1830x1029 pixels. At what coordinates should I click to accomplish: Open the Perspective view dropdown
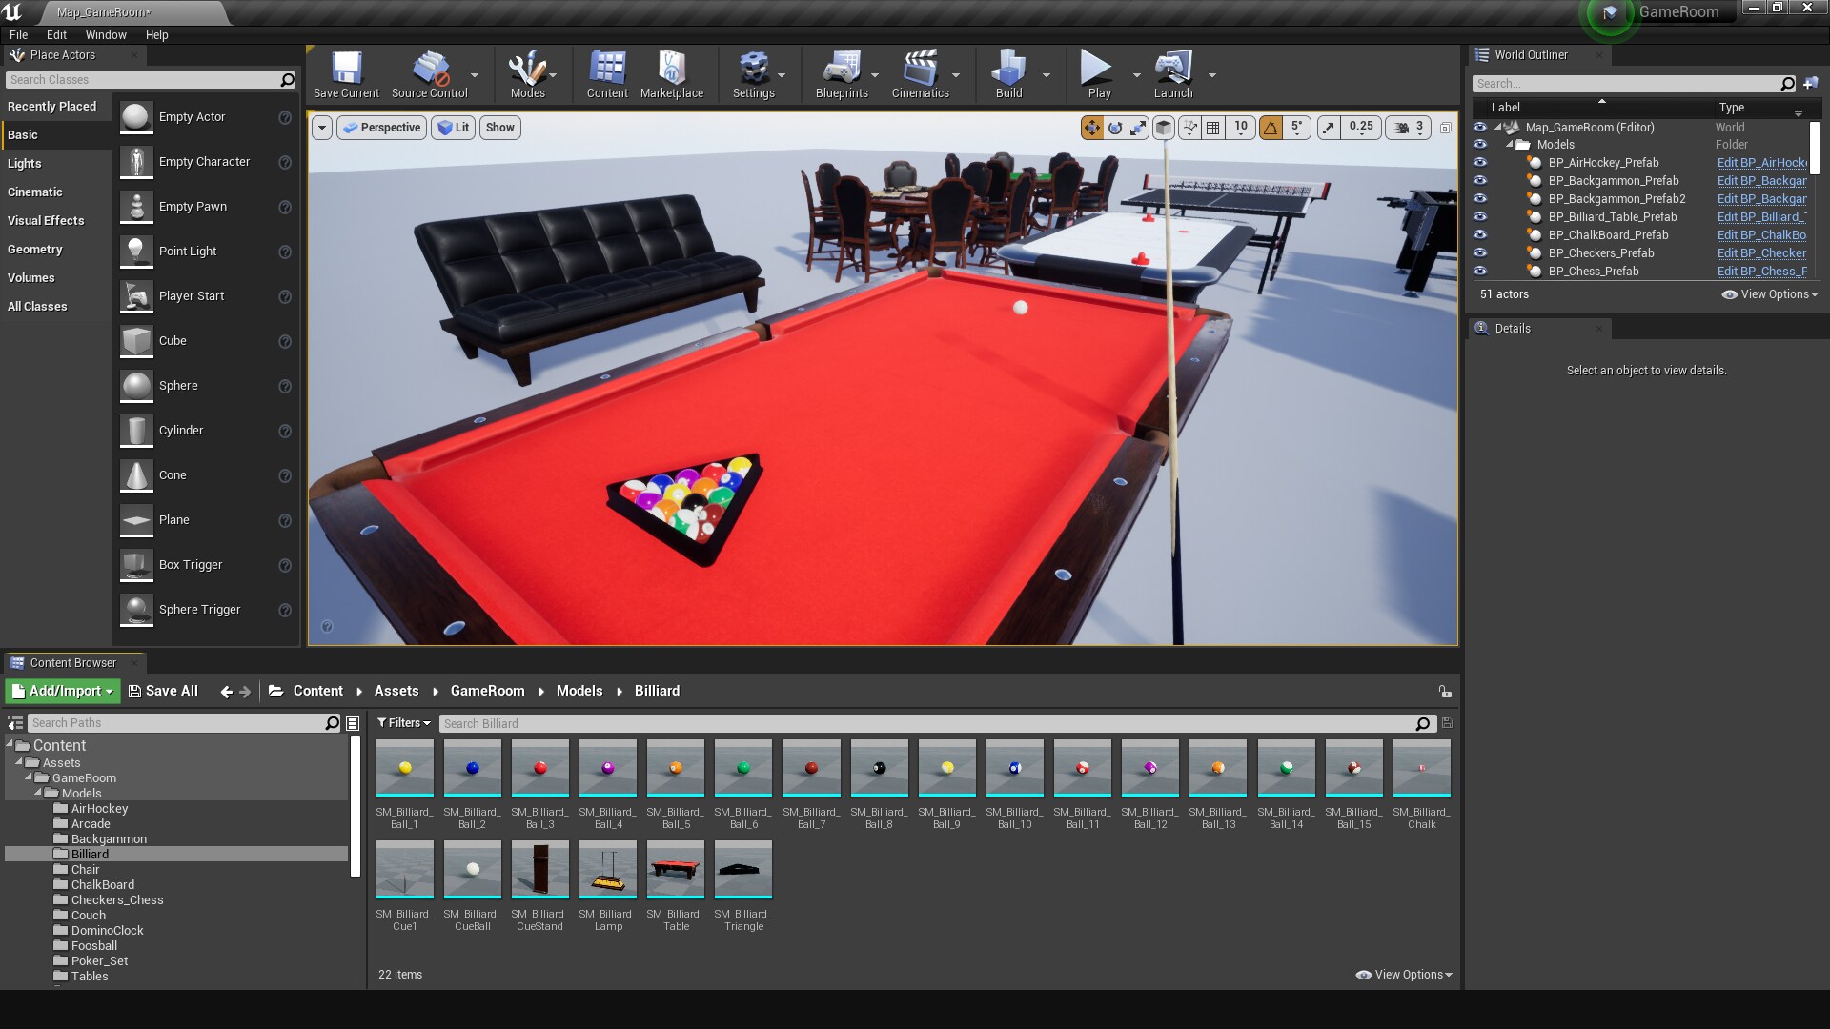(381, 127)
